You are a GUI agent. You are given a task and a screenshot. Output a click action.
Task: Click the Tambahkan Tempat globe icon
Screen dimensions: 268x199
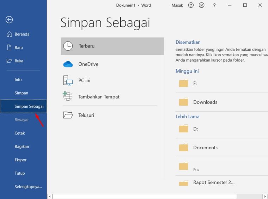point(67,96)
